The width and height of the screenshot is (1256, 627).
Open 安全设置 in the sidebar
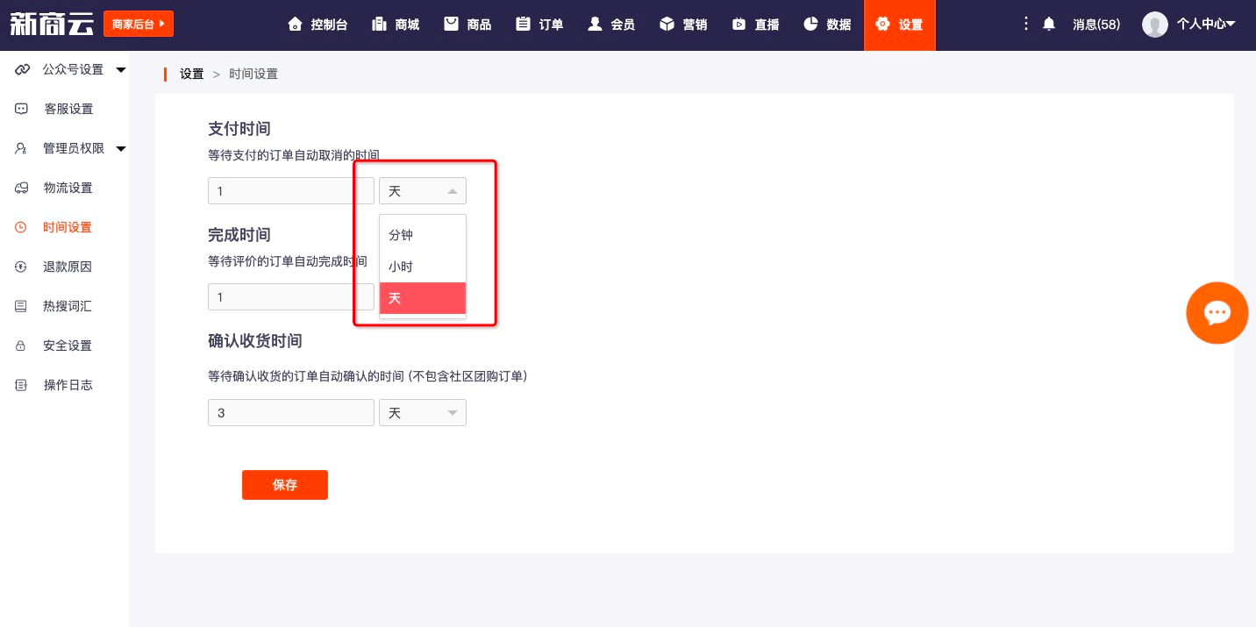coord(68,346)
